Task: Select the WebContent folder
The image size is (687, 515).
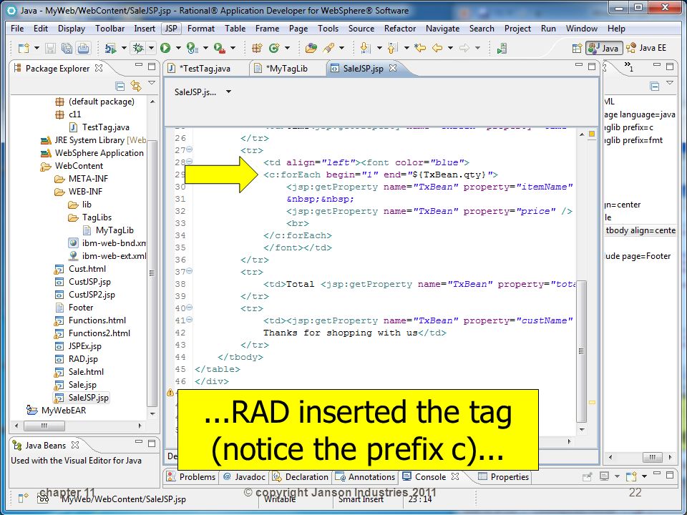Action: click(79, 166)
